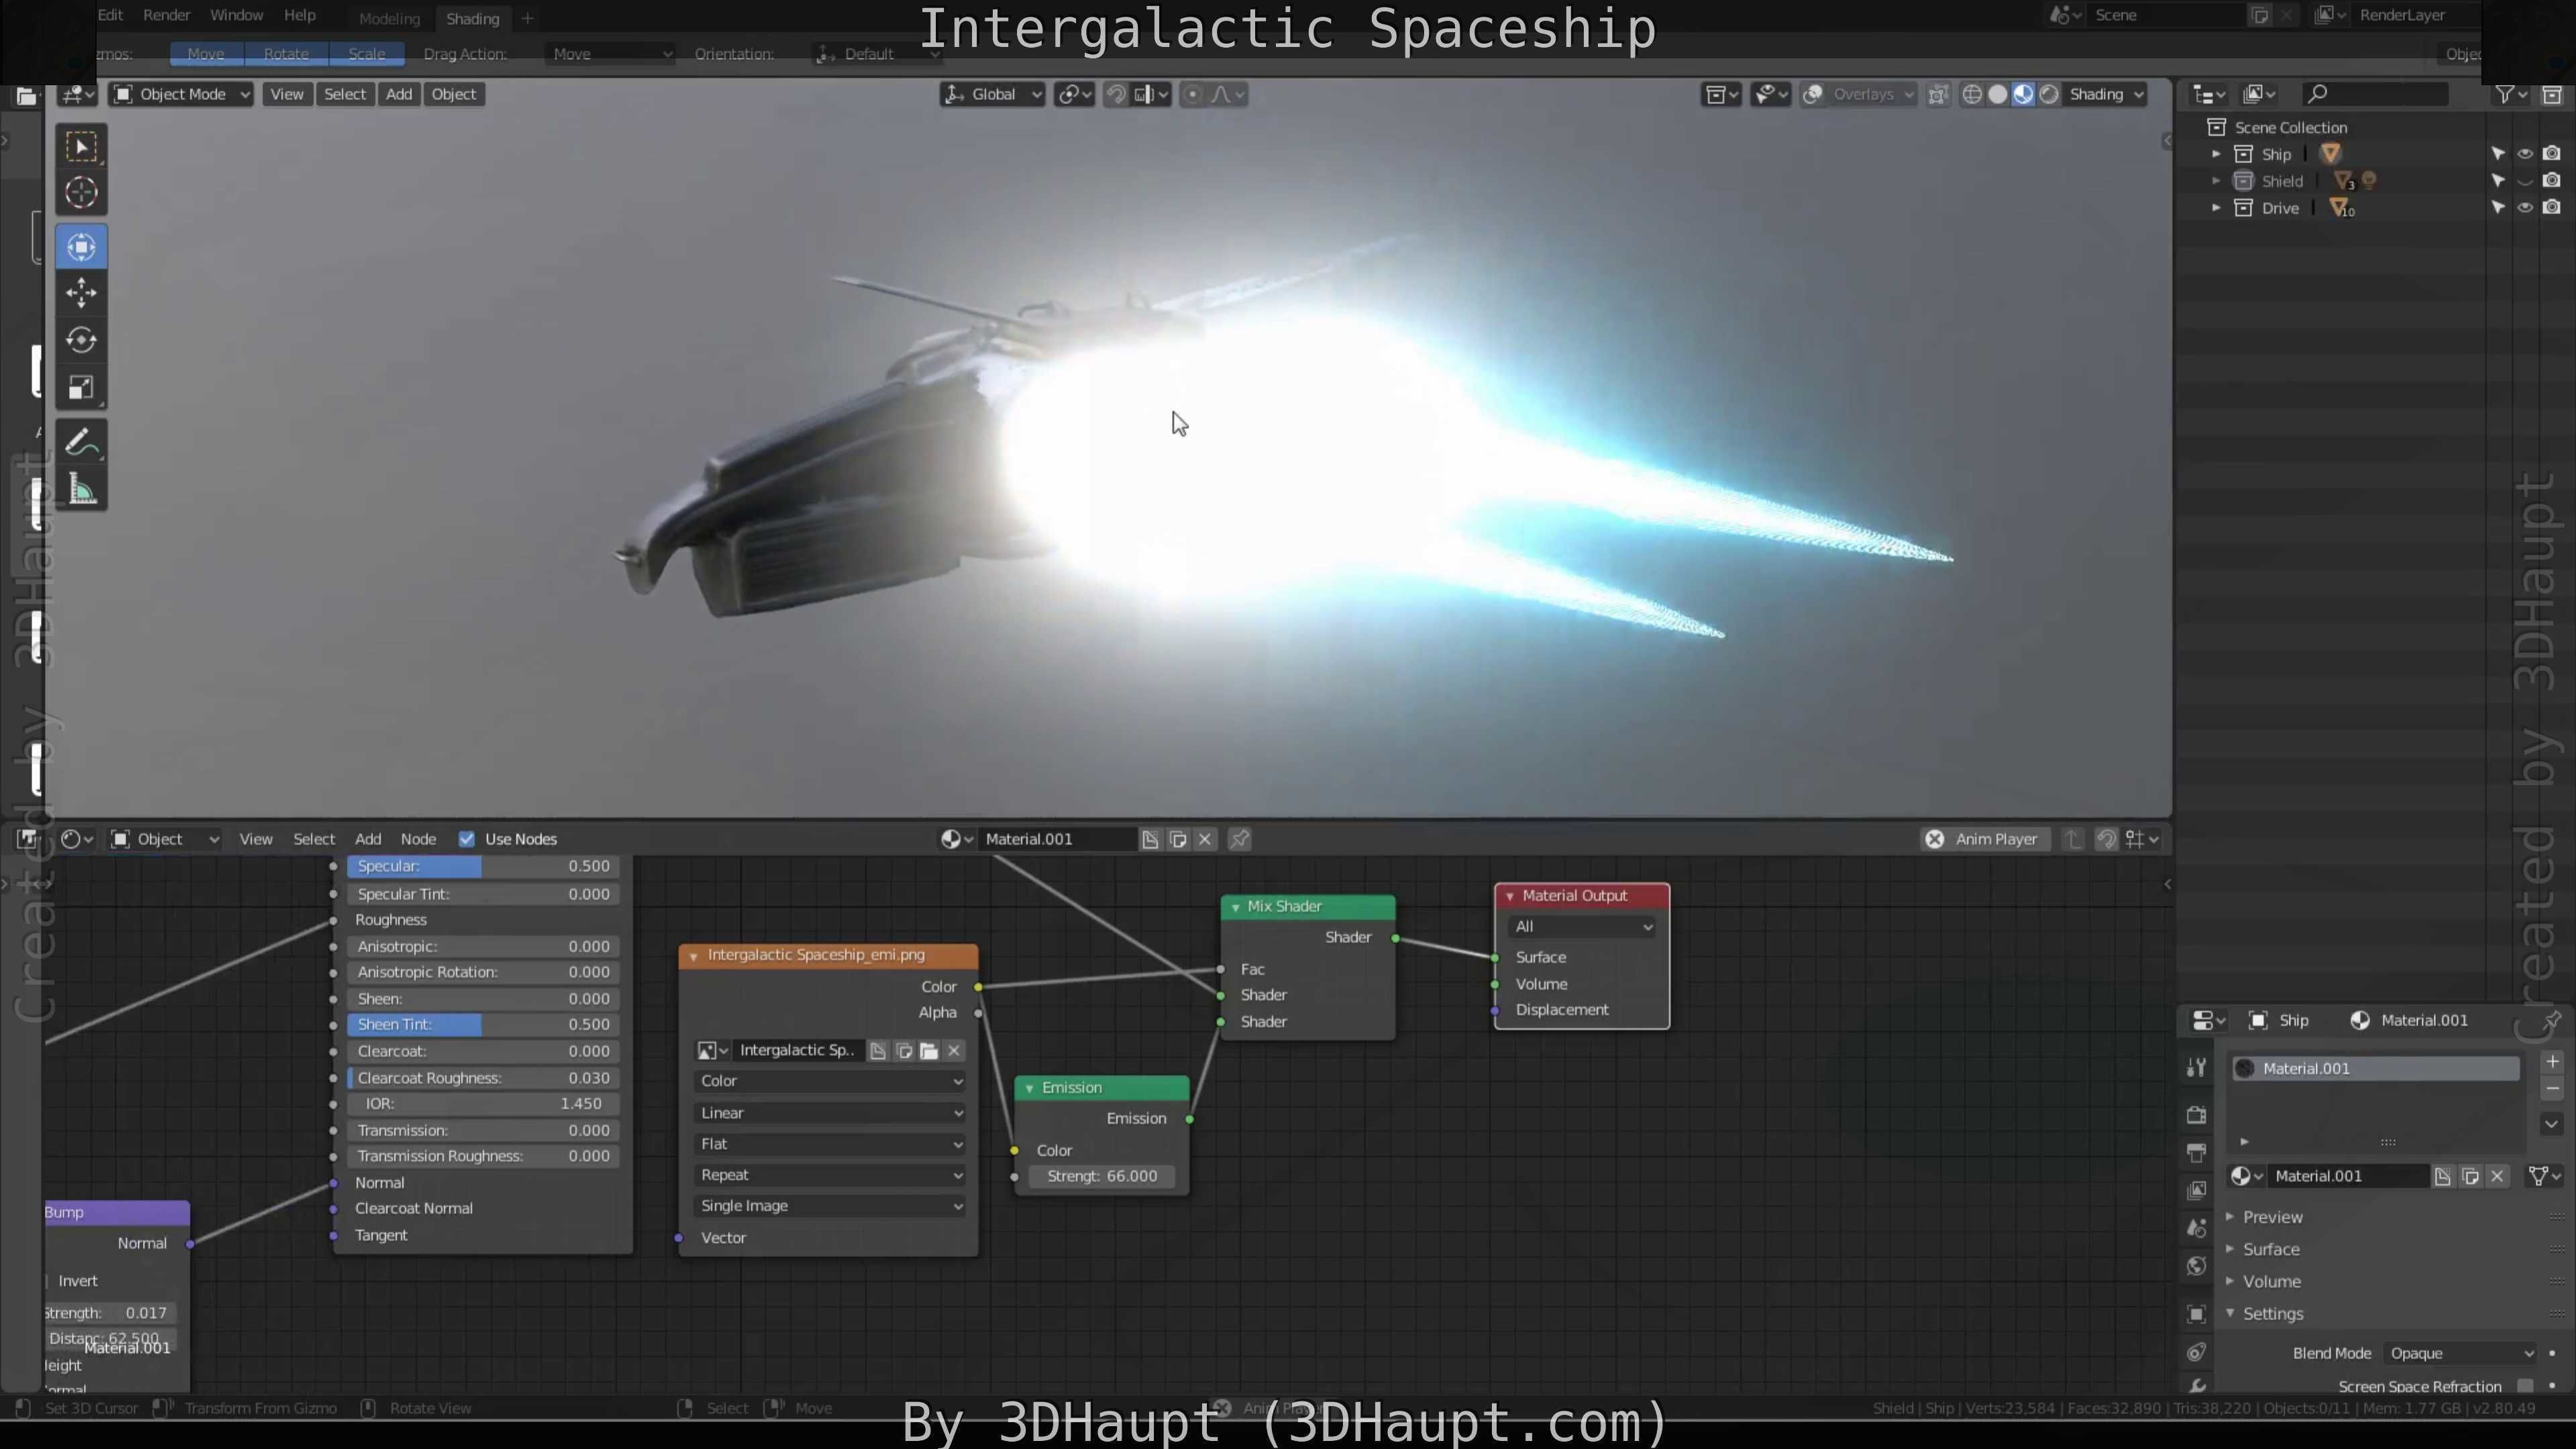The height and width of the screenshot is (1449, 2576).
Task: Select the Measure ruler tool
Action: (81, 490)
